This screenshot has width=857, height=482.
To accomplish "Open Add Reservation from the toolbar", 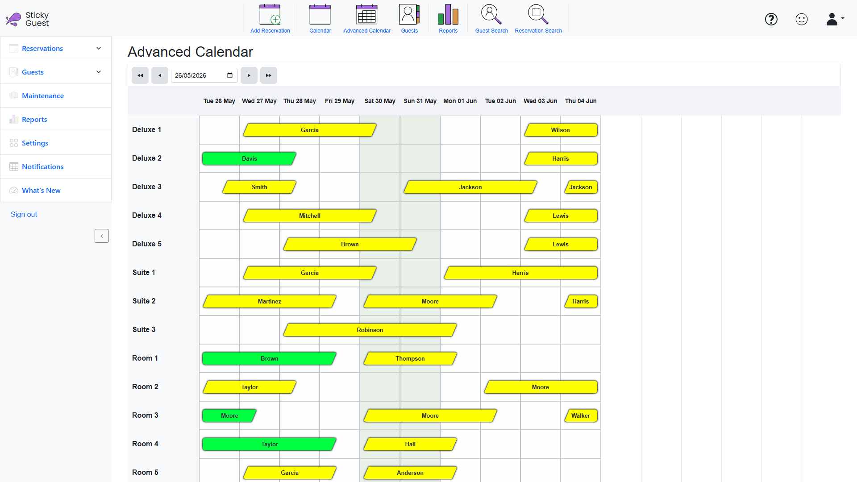I will pos(270,19).
